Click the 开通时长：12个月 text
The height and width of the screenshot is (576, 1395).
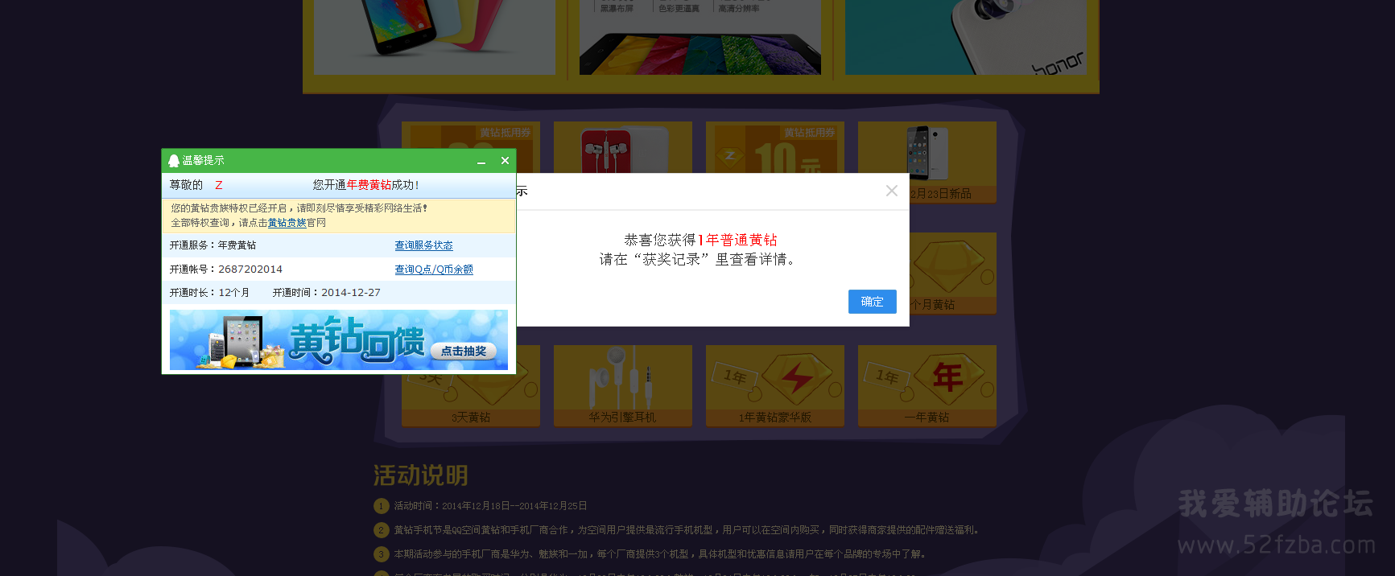pos(209,293)
